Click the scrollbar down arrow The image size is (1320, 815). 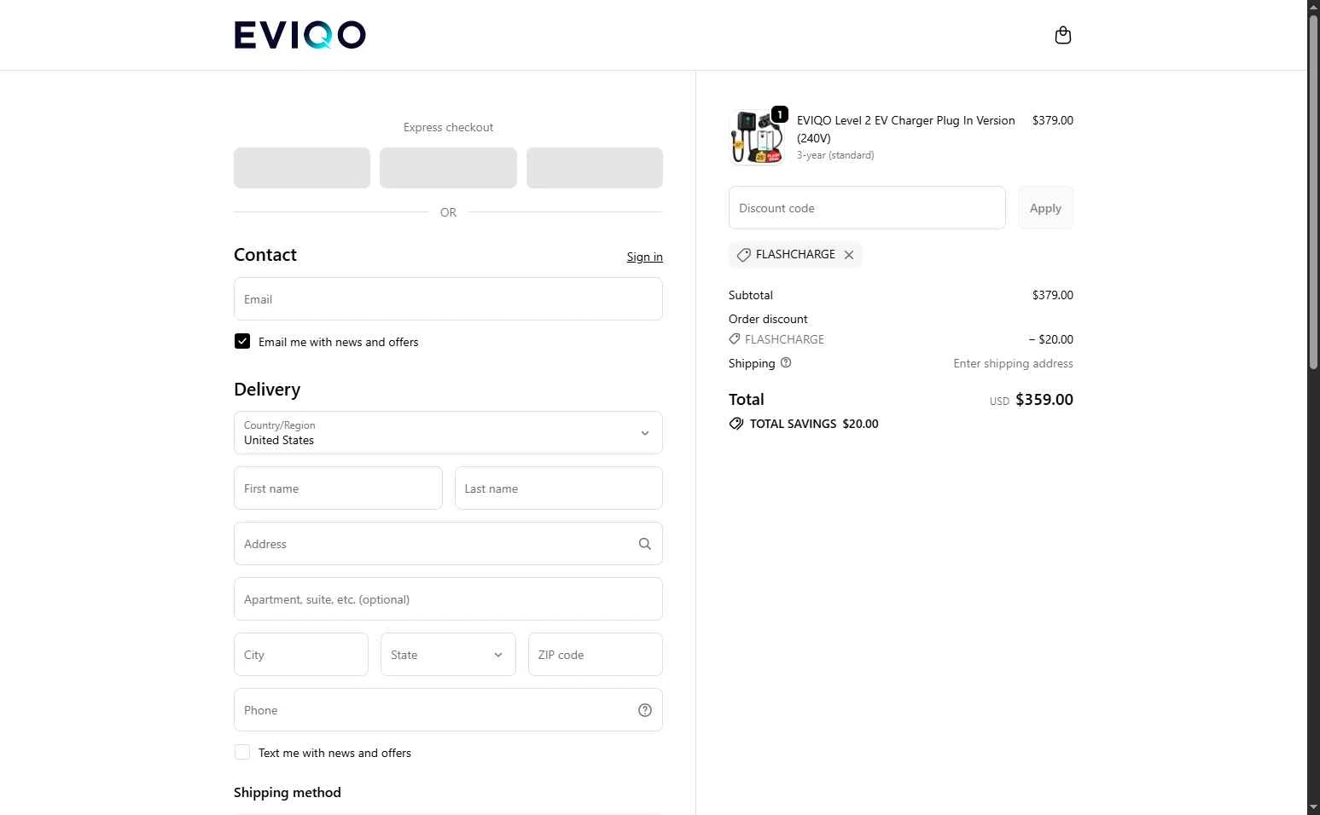[x=1313, y=807]
